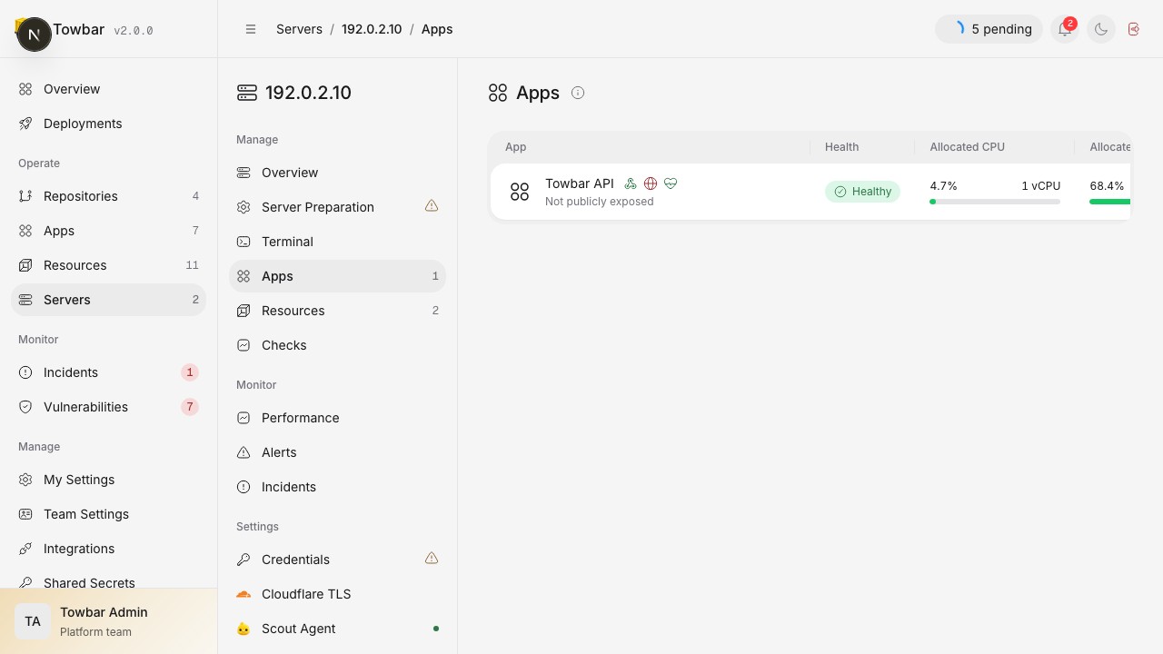The height and width of the screenshot is (654, 1163).
Task: Click the server icon next to 192.0.2.10 heading
Action: point(247,93)
